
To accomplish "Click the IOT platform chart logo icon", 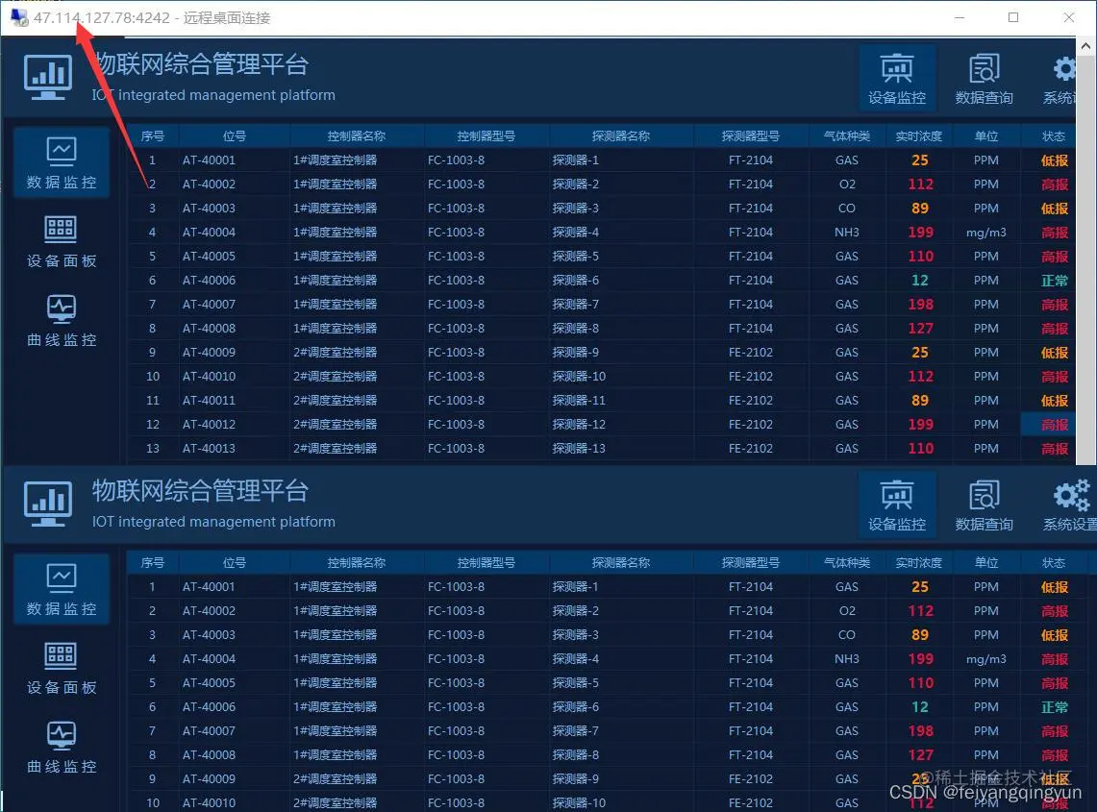I will tap(47, 77).
